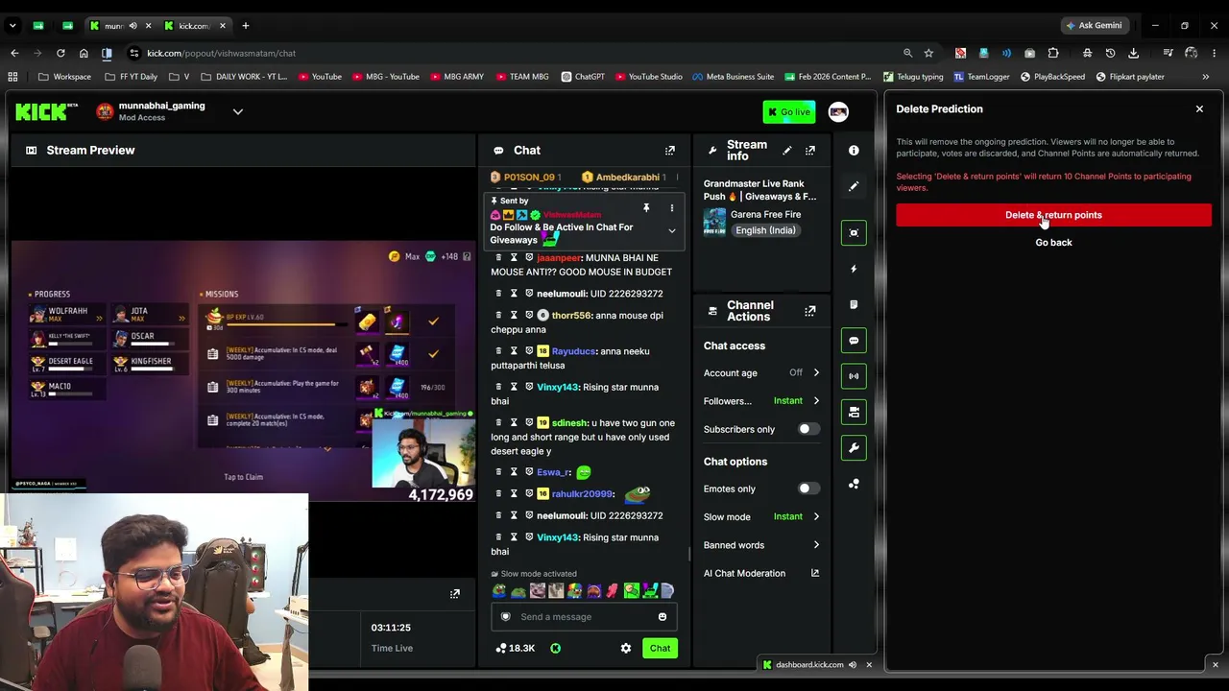Open the info icon in right sidebar
The height and width of the screenshot is (691, 1229).
[854, 151]
